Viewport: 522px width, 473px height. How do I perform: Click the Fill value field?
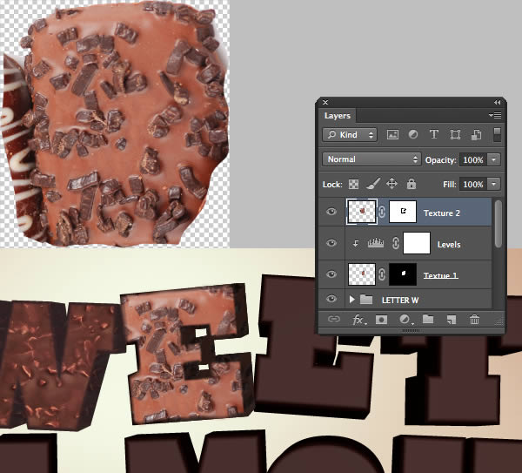472,184
